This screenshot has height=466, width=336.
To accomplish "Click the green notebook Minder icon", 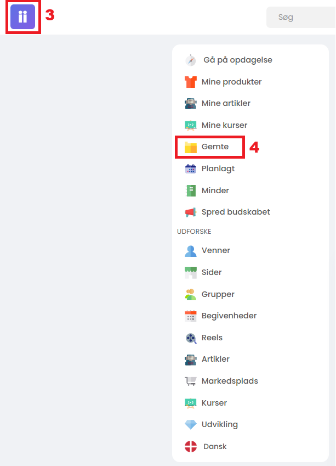I will point(191,190).
